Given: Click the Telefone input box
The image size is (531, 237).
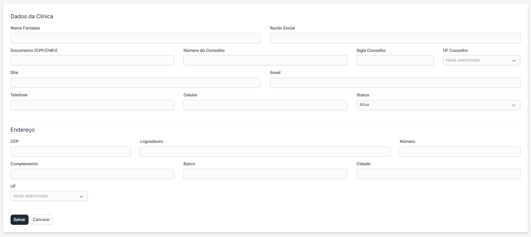Looking at the screenshot, I should pyautogui.click(x=92, y=105).
